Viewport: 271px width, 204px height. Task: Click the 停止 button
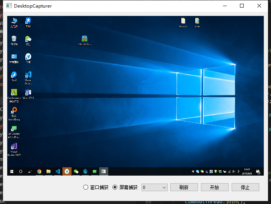pyautogui.click(x=245, y=187)
